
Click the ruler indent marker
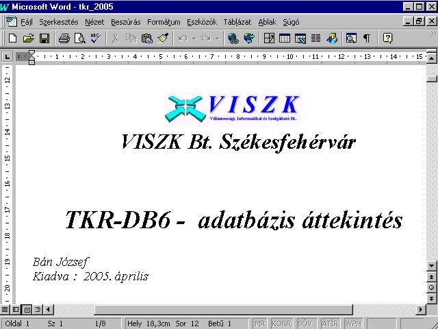click(32, 57)
